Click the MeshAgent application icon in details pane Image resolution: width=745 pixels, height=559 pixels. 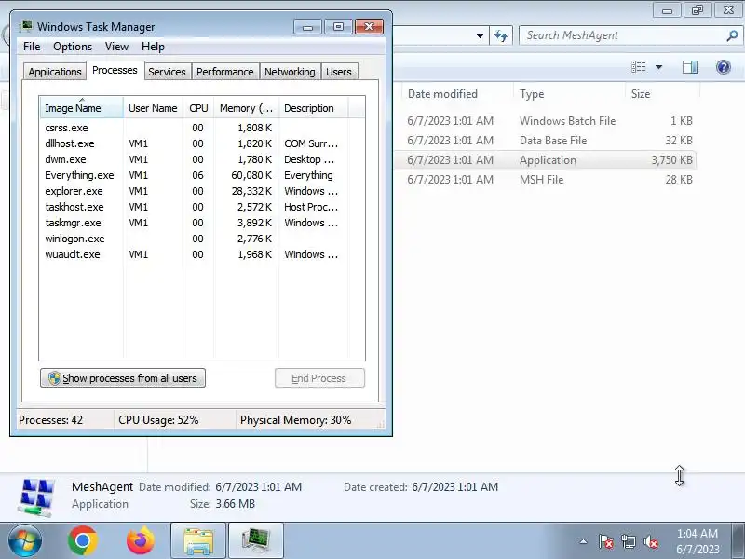pyautogui.click(x=36, y=498)
